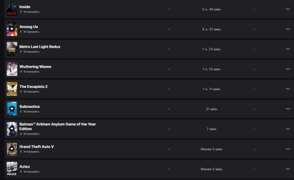Viewport: 294px width, 180px height.
Task: Open three-dot menu for Inside
Action: [x=288, y=9]
